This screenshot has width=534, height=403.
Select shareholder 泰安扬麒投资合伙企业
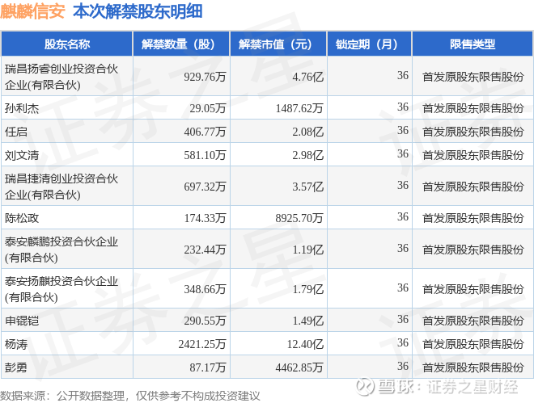click(61, 289)
